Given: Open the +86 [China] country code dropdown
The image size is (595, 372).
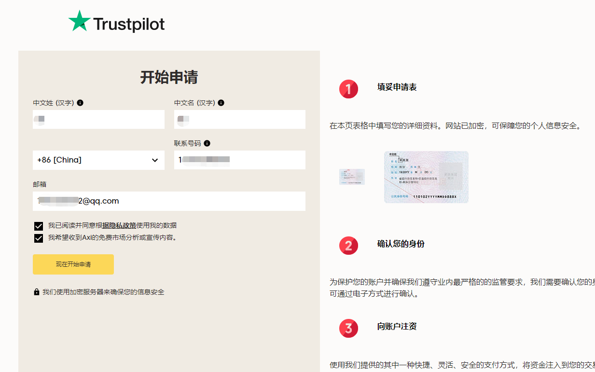Looking at the screenshot, I should [98, 160].
